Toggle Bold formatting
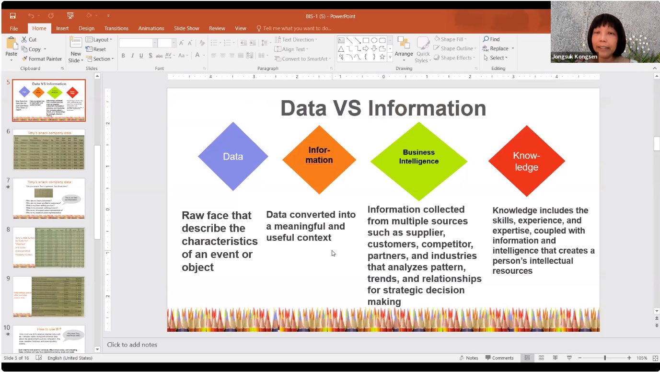Image resolution: width=660 pixels, height=372 pixels. (x=123, y=56)
